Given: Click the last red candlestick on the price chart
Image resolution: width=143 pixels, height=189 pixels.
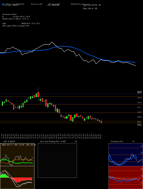Looking at the screenshot, I should click(x=102, y=122).
